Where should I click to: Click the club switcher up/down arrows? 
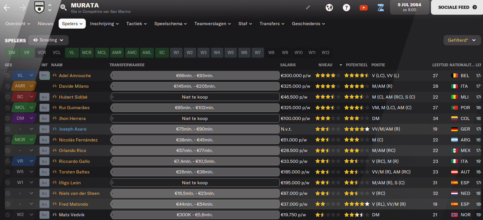pos(50,7)
